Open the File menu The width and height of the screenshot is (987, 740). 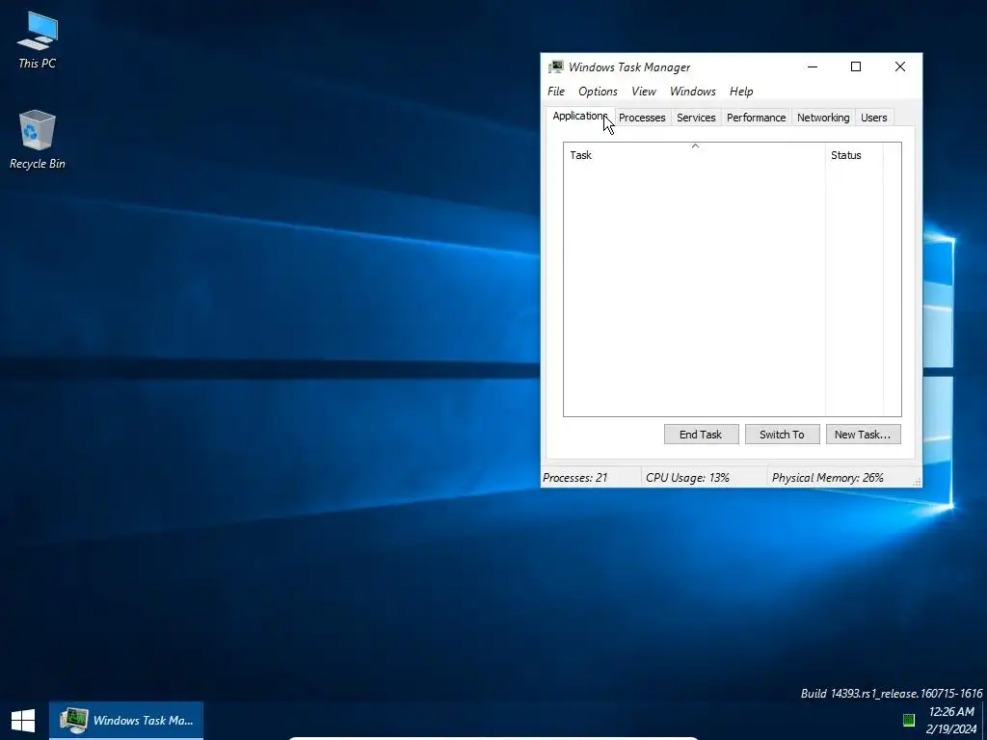(556, 92)
